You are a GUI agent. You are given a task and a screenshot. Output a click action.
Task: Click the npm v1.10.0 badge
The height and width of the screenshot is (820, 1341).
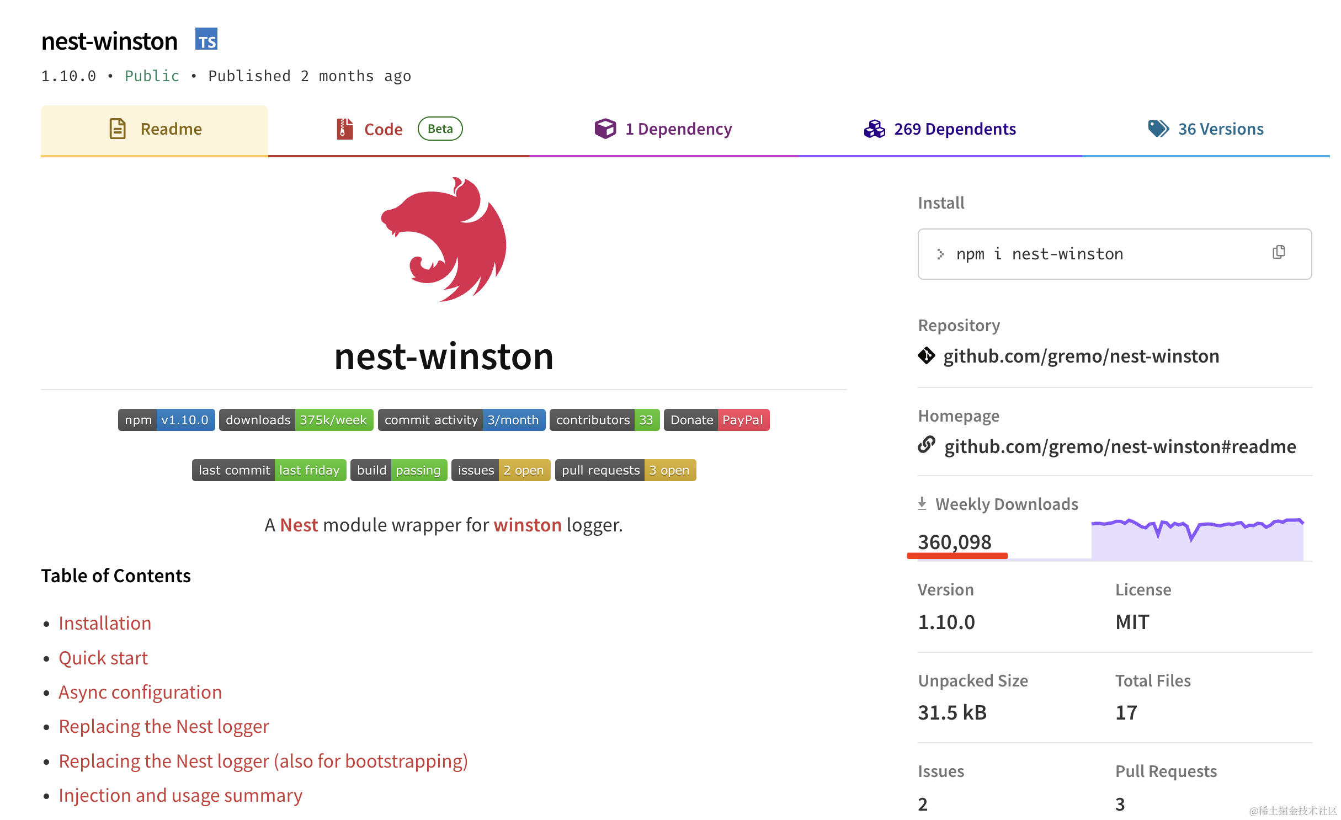pyautogui.click(x=166, y=420)
